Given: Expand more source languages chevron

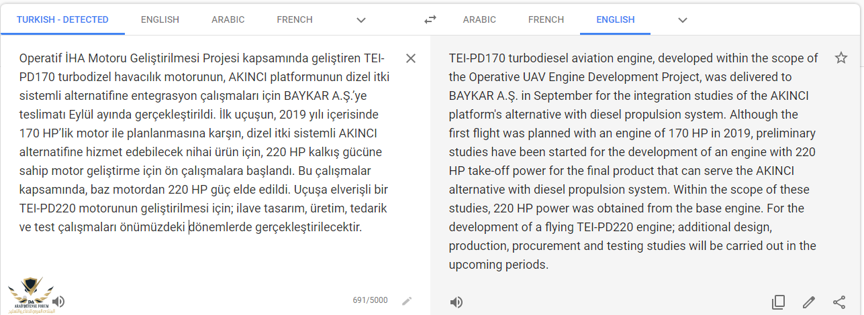Looking at the screenshot, I should point(361,20).
